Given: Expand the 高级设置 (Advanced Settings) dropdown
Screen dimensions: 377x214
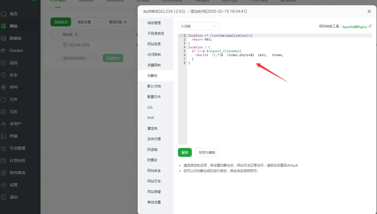Looking at the screenshot, I should click(x=88, y=22).
